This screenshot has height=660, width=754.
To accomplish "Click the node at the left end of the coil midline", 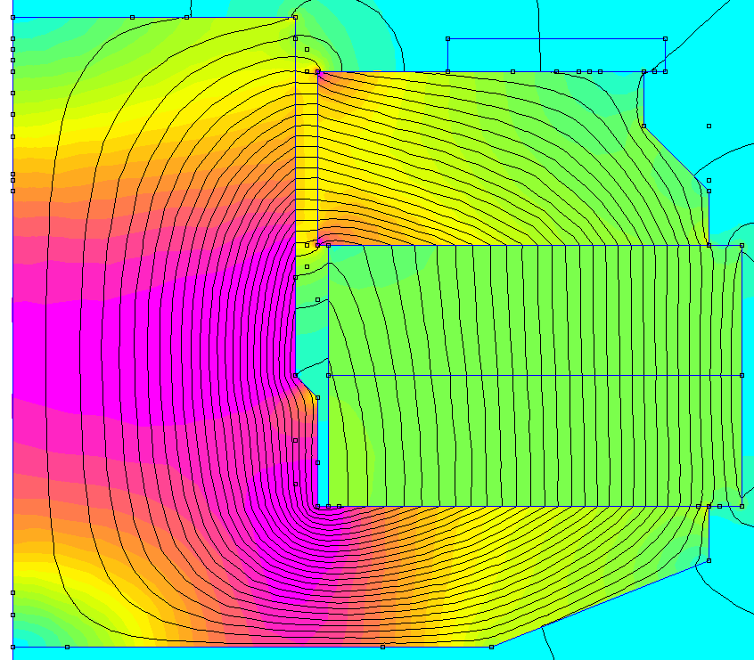I will pos(329,376).
